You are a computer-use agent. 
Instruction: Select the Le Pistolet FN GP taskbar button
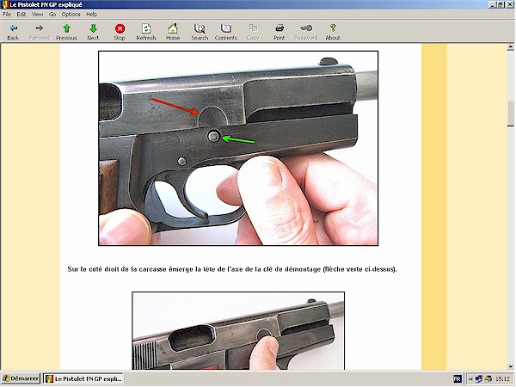tap(83, 378)
